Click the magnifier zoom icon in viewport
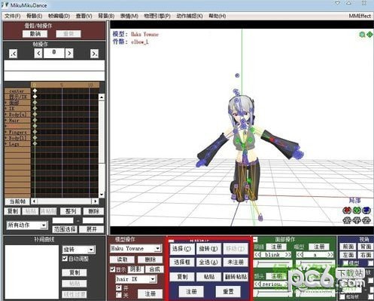Screen dimensions: 374x301 tap(362, 35)
